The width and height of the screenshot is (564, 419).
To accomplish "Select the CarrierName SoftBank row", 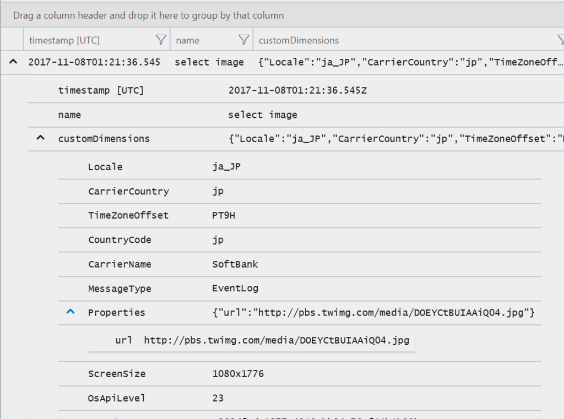I will click(x=300, y=264).
